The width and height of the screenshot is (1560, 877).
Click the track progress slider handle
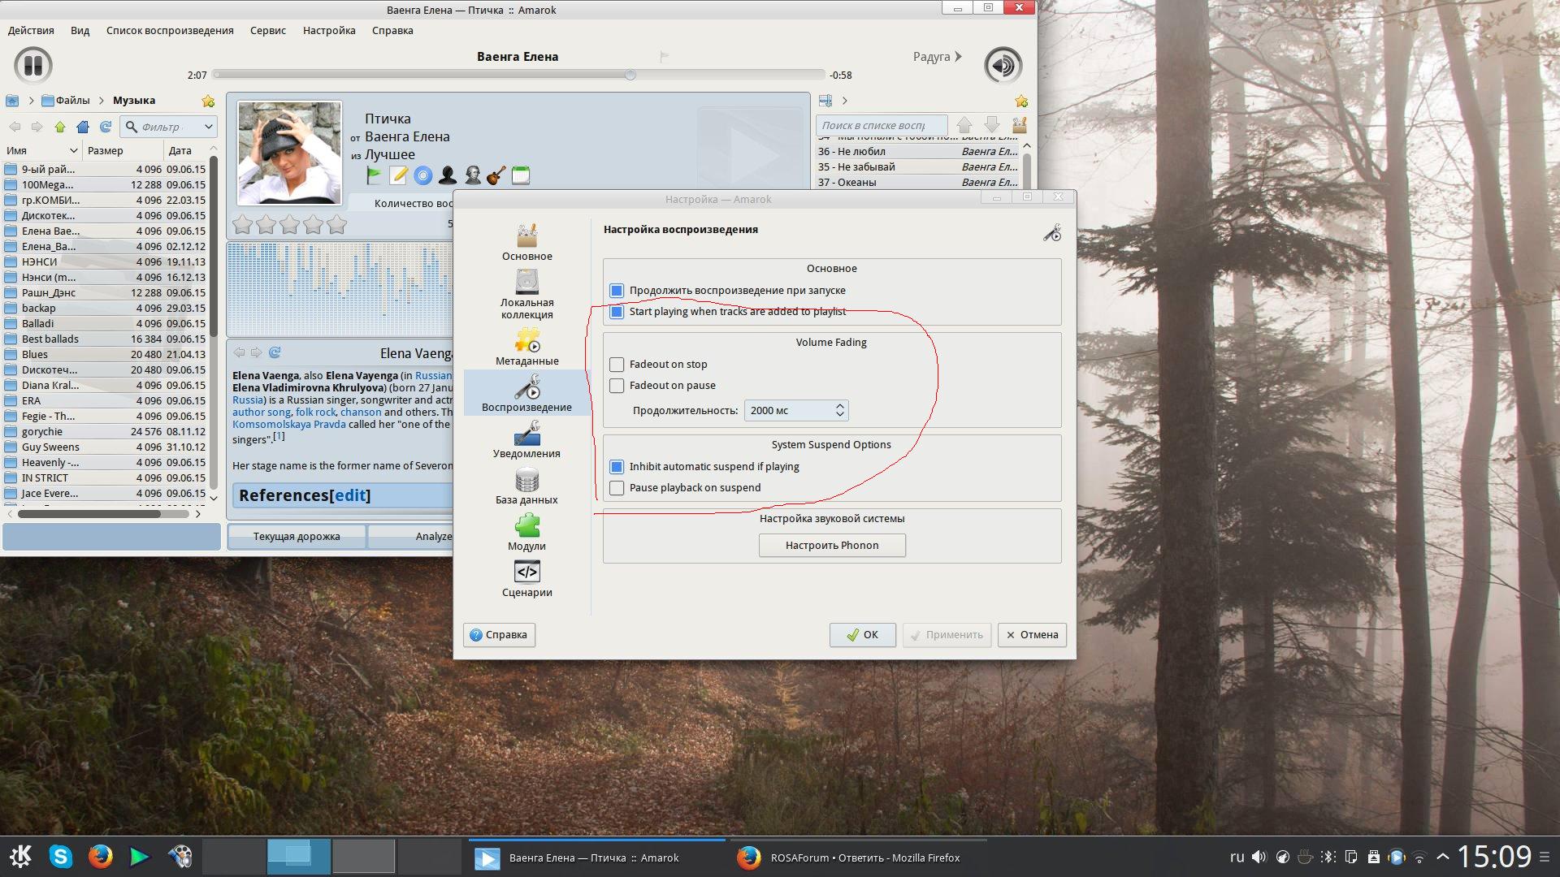point(630,75)
